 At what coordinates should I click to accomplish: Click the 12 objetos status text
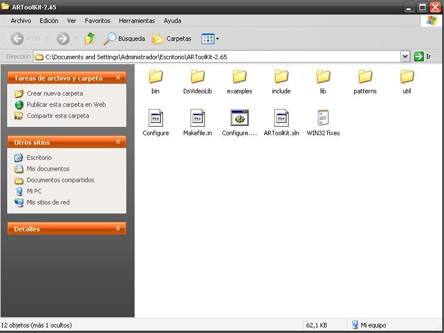[36, 325]
